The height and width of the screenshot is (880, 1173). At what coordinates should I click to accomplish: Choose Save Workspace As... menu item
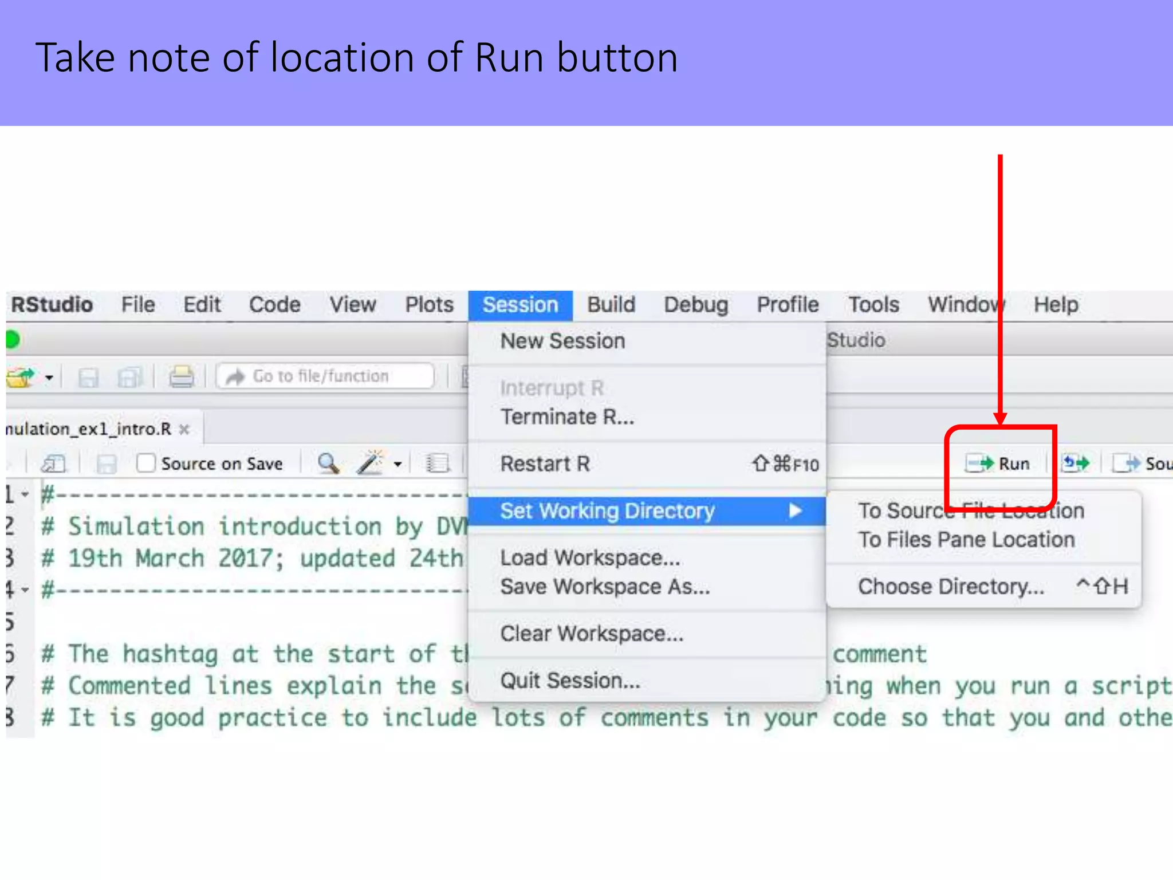[x=647, y=587]
